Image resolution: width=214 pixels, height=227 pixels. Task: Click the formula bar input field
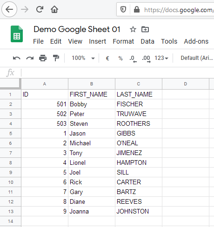pos(118,72)
